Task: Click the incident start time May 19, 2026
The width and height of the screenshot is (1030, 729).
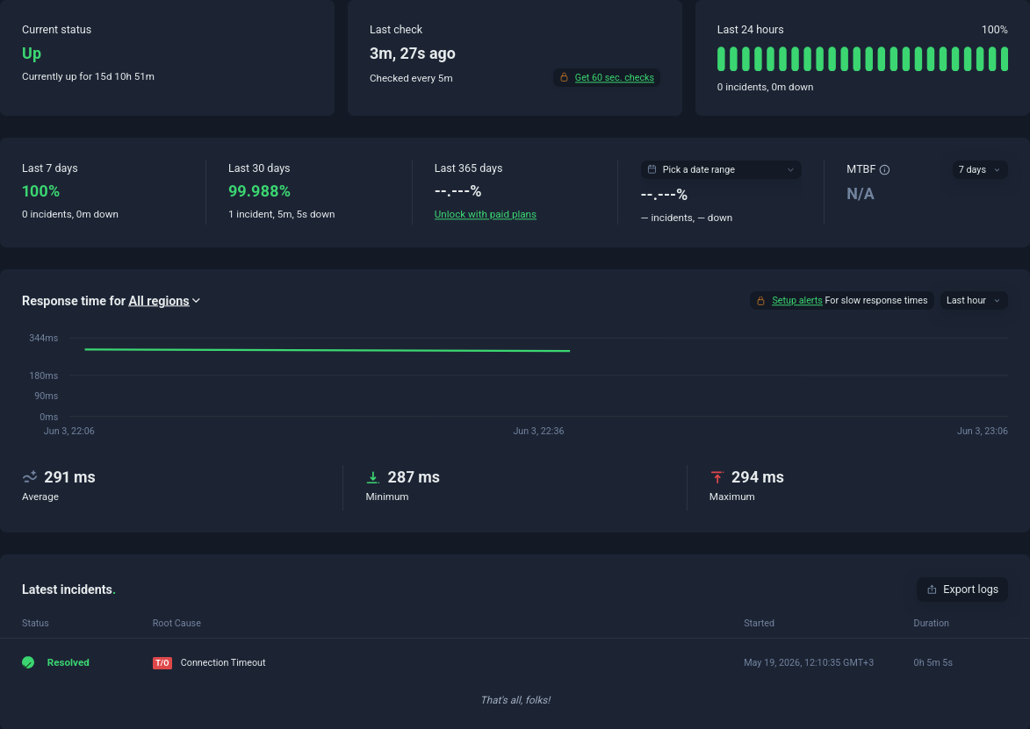Action: pos(809,662)
